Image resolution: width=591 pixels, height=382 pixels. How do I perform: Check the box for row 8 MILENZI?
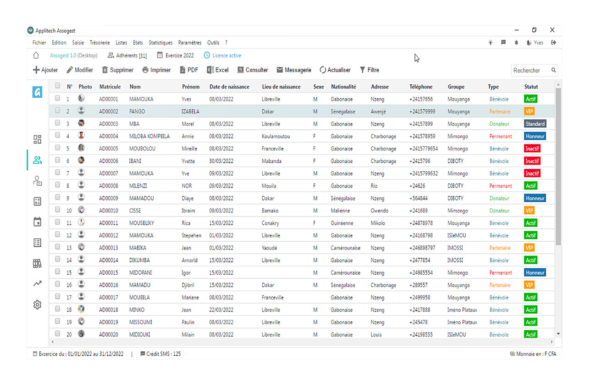[58, 184]
